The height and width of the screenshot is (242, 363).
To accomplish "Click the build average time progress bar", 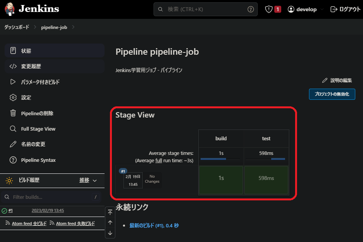I will click(220, 159).
